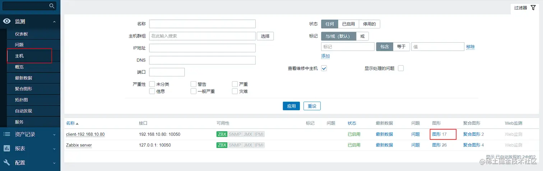This screenshot has height=171, width=543.
Task: Open 服务 in the sidebar
Action: pyautogui.click(x=19, y=122)
